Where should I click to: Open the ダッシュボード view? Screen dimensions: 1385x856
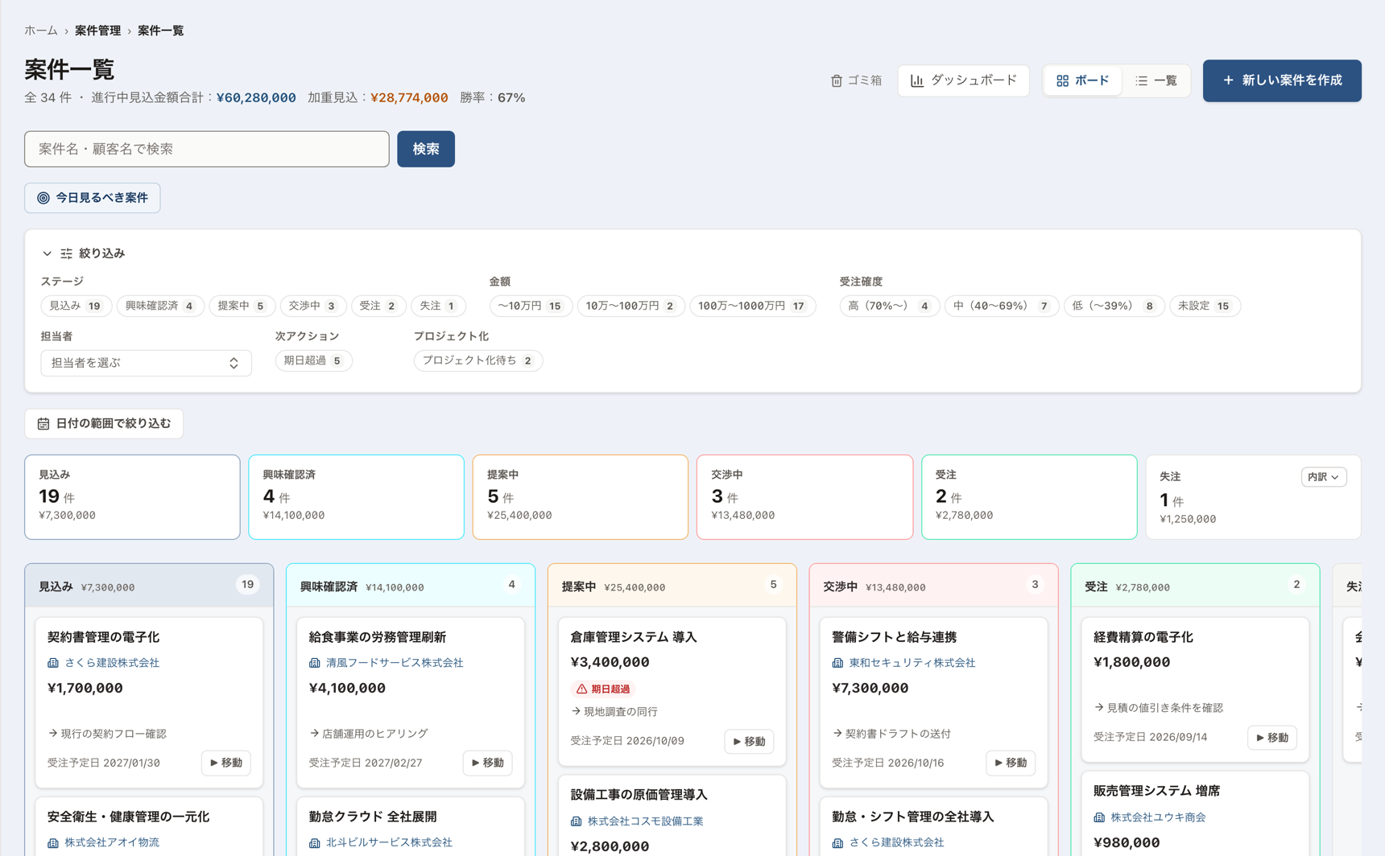(963, 80)
